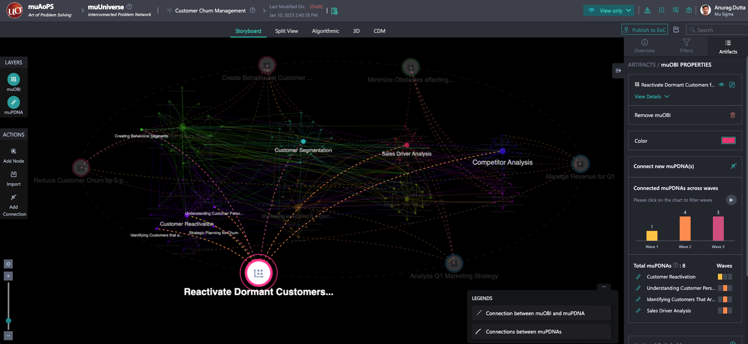
Task: Click the Analyze Q1 Marketing Strategy node
Action: (x=454, y=263)
